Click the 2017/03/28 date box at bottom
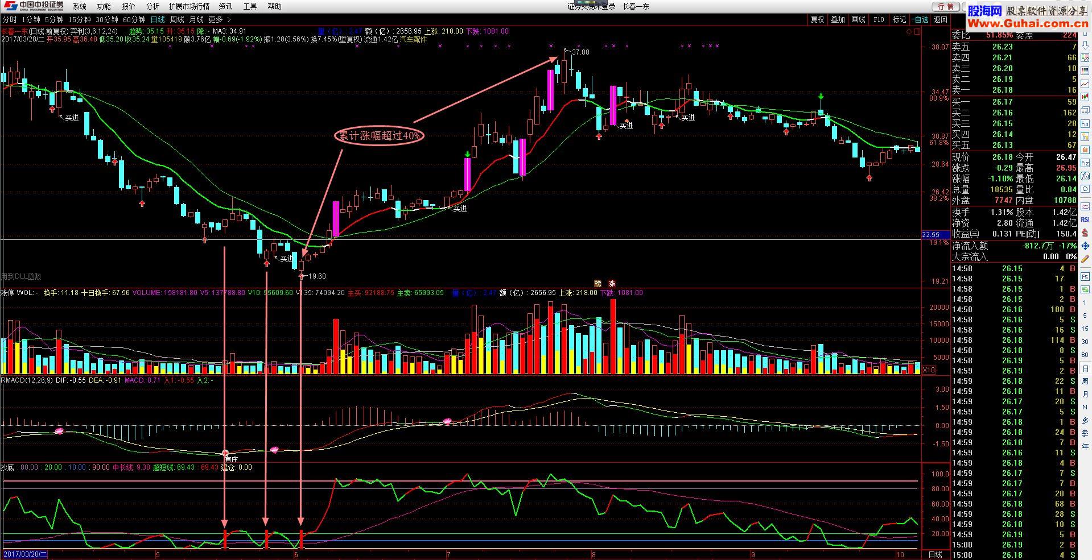This screenshot has width=1092, height=560. pos(26,554)
